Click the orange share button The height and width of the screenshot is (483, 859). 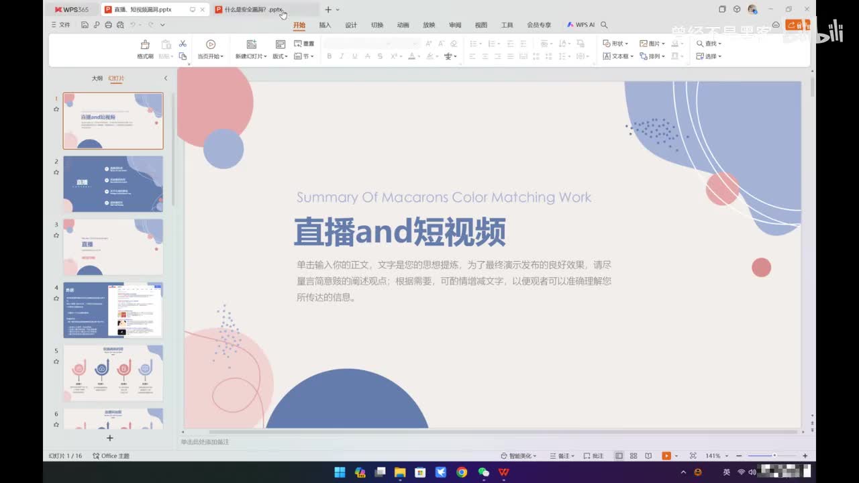click(x=798, y=25)
